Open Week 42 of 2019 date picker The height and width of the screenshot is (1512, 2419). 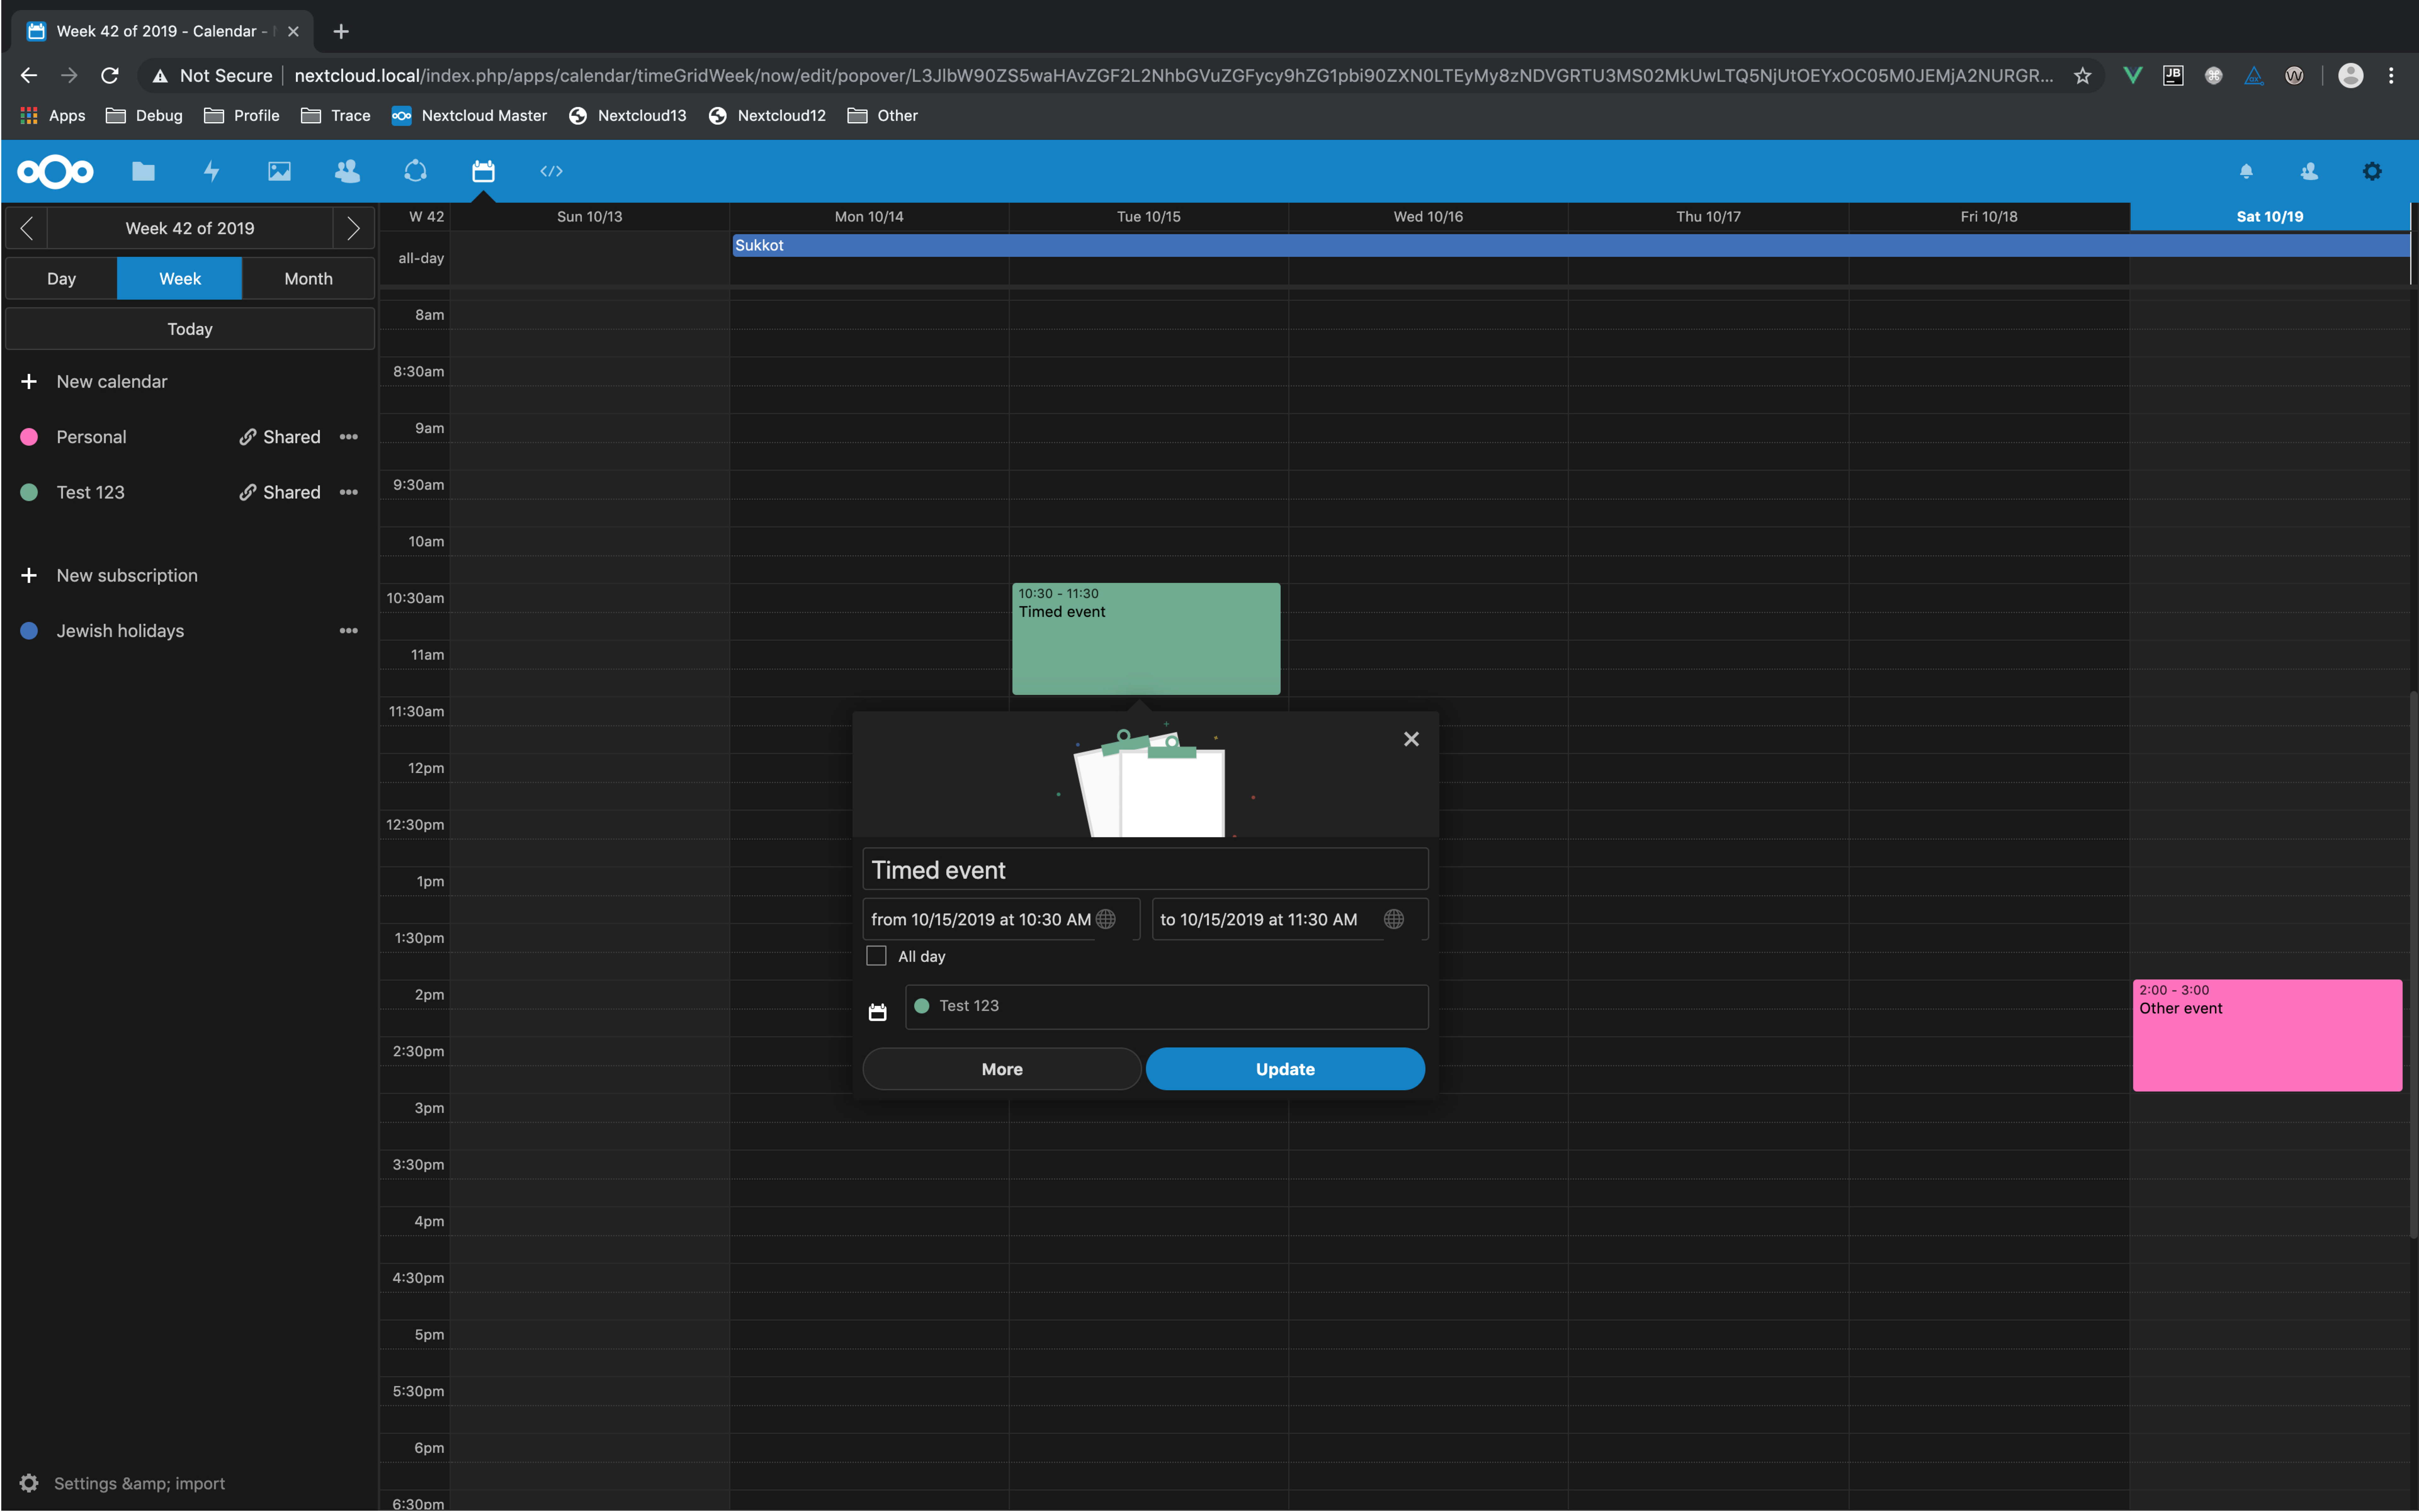tap(190, 228)
